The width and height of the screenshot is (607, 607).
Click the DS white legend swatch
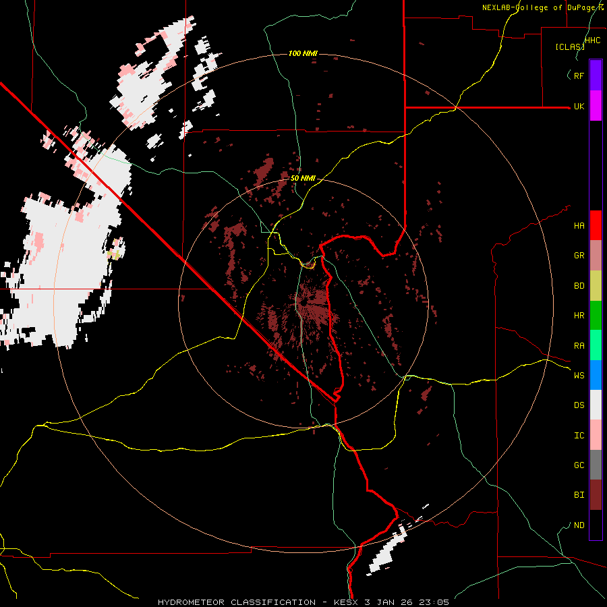coord(596,405)
